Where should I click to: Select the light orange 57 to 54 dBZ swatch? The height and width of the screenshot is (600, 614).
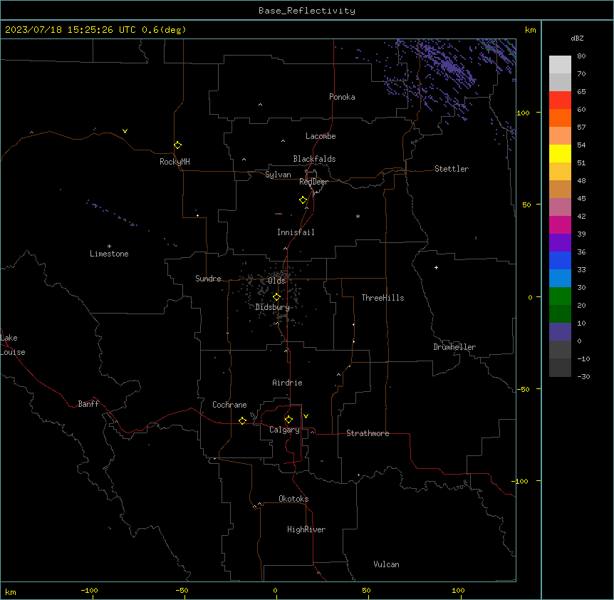[x=560, y=136]
